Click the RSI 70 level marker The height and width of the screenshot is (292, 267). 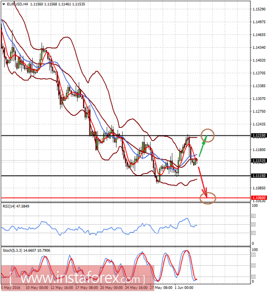253,216
